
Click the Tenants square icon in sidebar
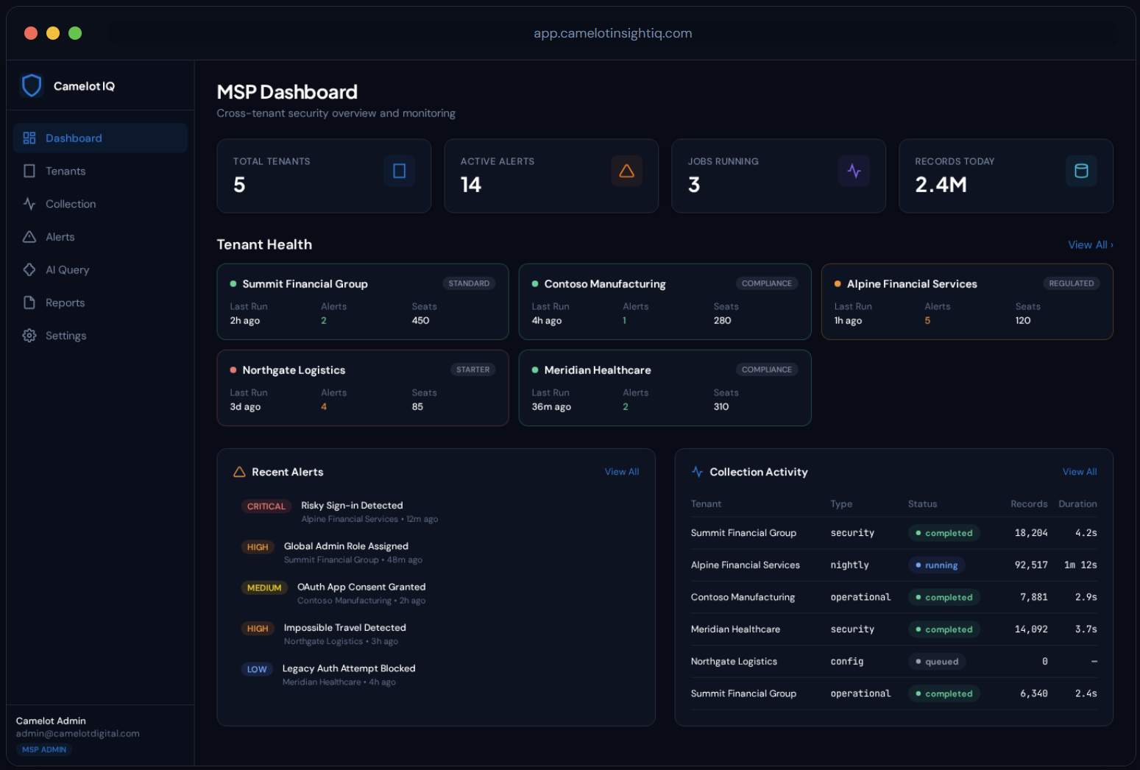click(29, 171)
